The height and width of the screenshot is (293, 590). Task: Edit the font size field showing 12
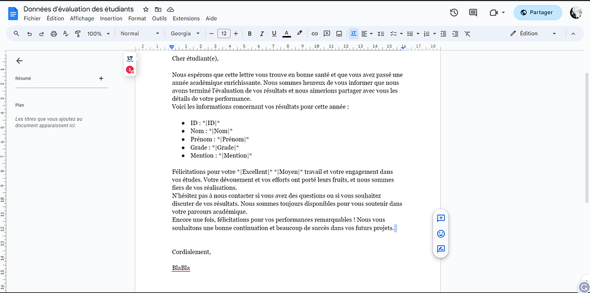tap(224, 34)
